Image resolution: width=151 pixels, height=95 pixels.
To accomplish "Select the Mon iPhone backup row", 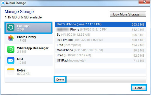I will point(100,50).
